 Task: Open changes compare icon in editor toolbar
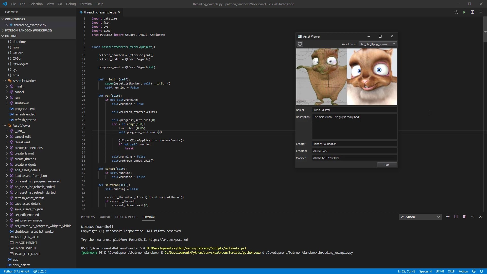pos(456,12)
